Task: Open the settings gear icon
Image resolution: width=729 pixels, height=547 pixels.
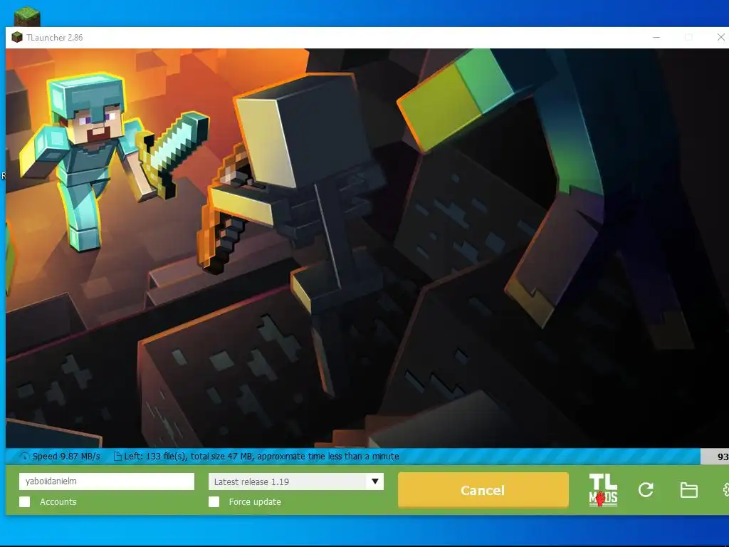Action: pyautogui.click(x=725, y=490)
